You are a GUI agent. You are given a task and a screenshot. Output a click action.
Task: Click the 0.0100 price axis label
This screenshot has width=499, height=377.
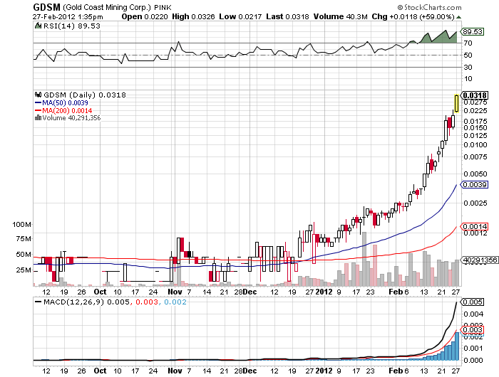tap(475, 145)
